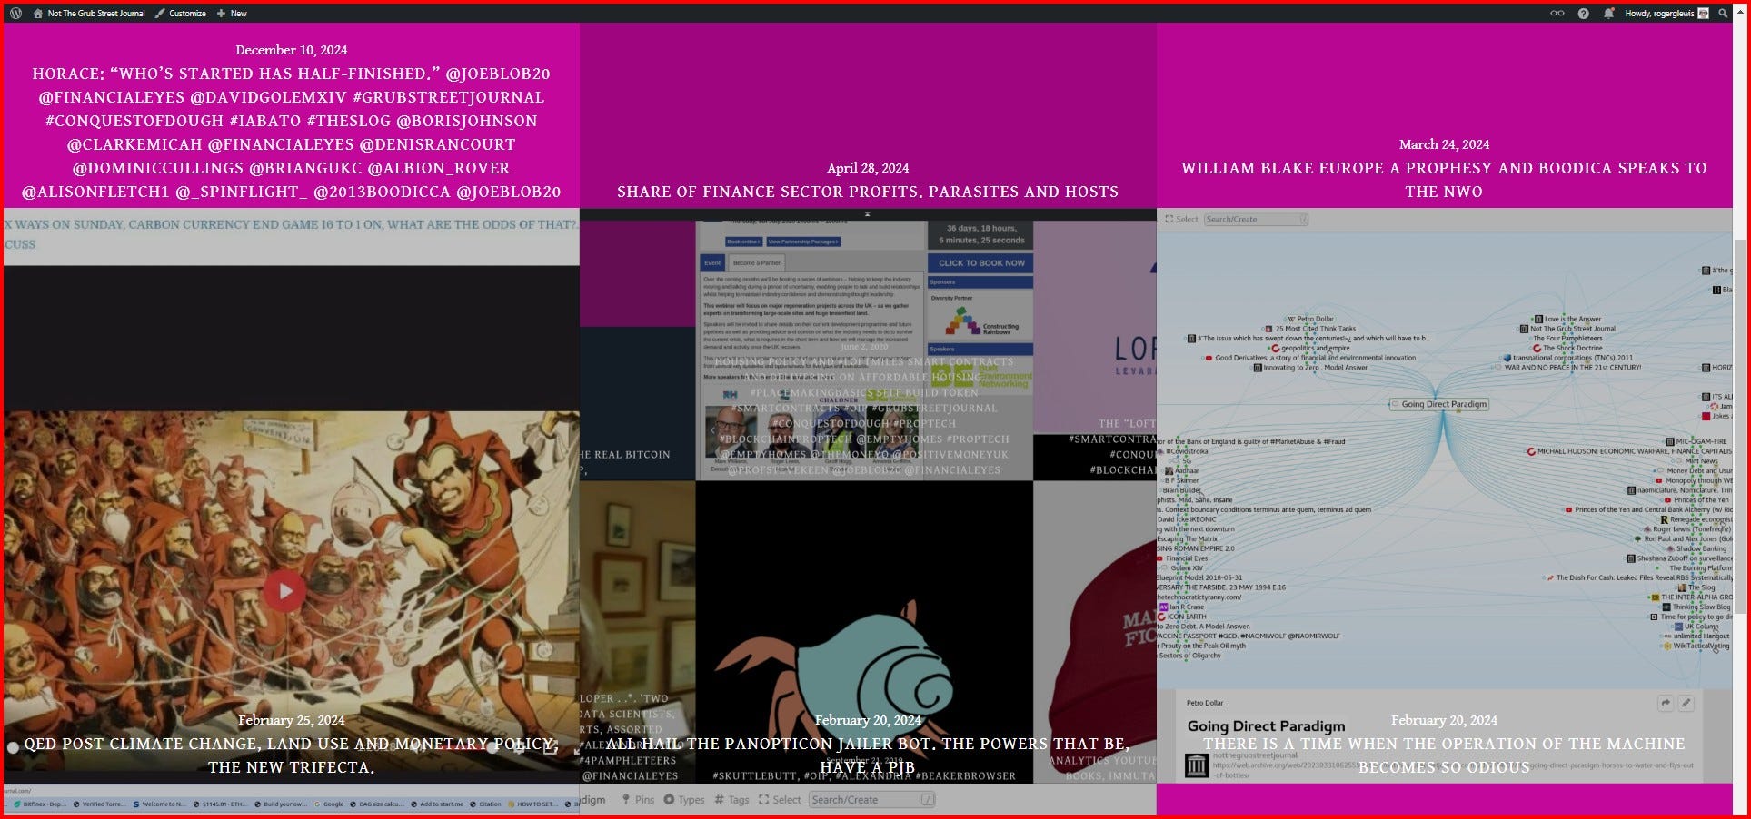Screen dimensions: 1751x819
Task: Open Howdy, rogerglewis account menu
Action: (x=1666, y=13)
